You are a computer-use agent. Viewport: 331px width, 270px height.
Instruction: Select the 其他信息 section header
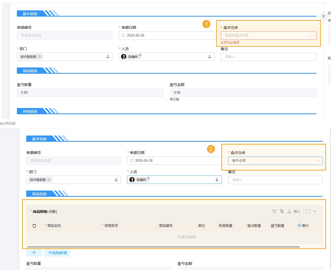(x=30, y=111)
